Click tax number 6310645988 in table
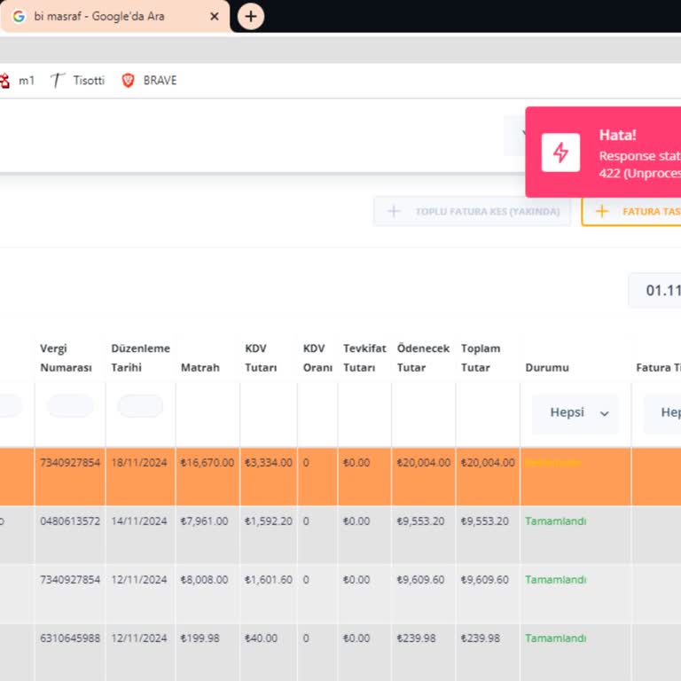 tap(70, 638)
